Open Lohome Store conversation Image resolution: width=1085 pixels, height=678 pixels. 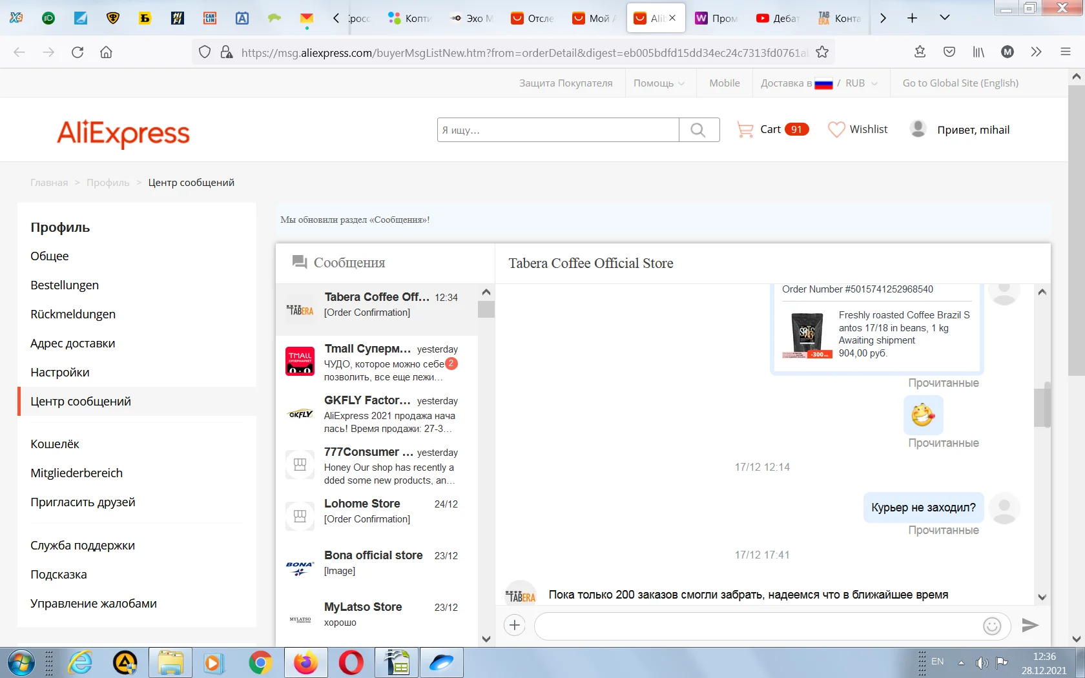(377, 517)
